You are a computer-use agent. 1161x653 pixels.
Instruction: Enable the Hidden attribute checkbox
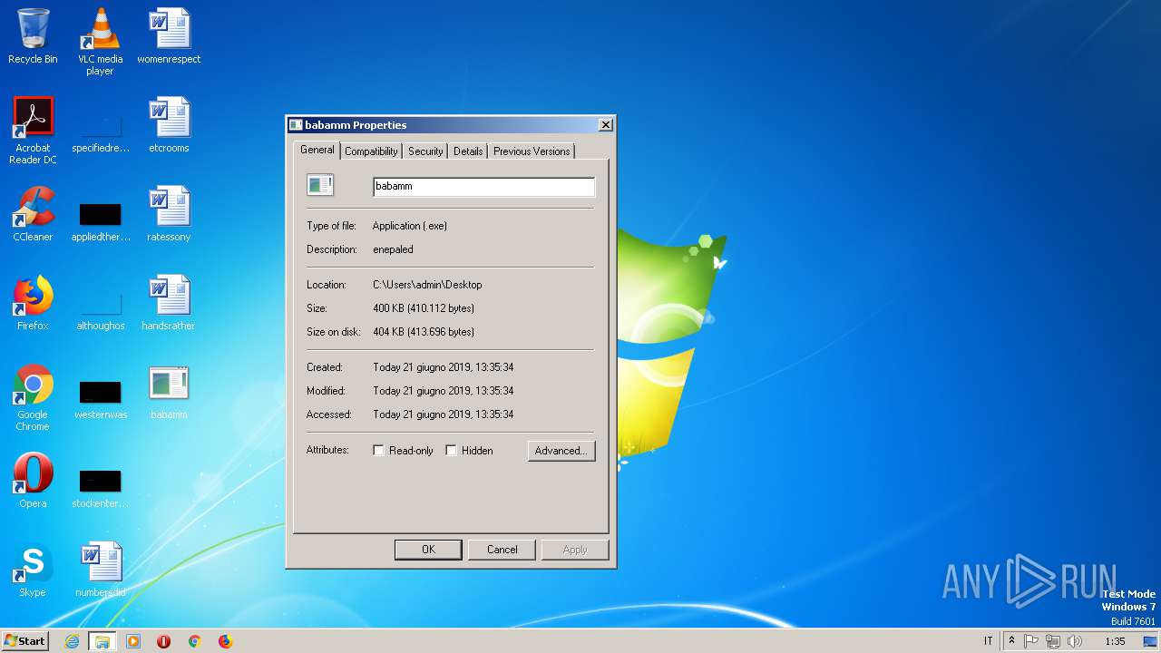coord(451,451)
